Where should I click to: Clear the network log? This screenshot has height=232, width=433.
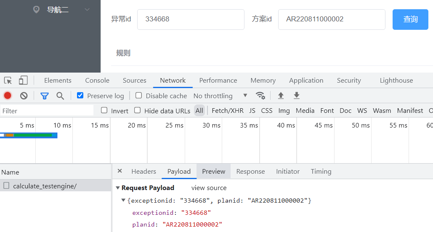24,96
